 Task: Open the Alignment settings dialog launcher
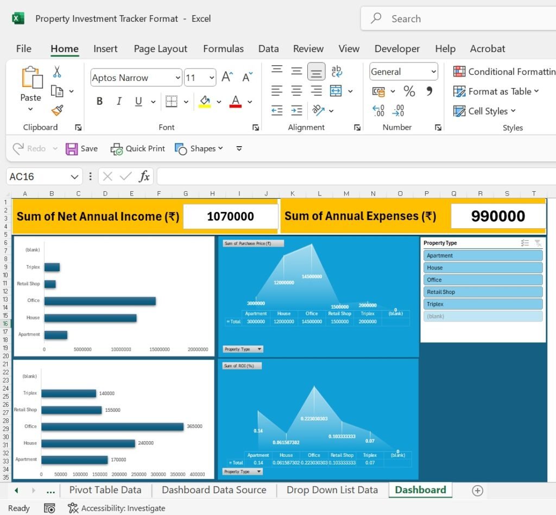tap(357, 128)
